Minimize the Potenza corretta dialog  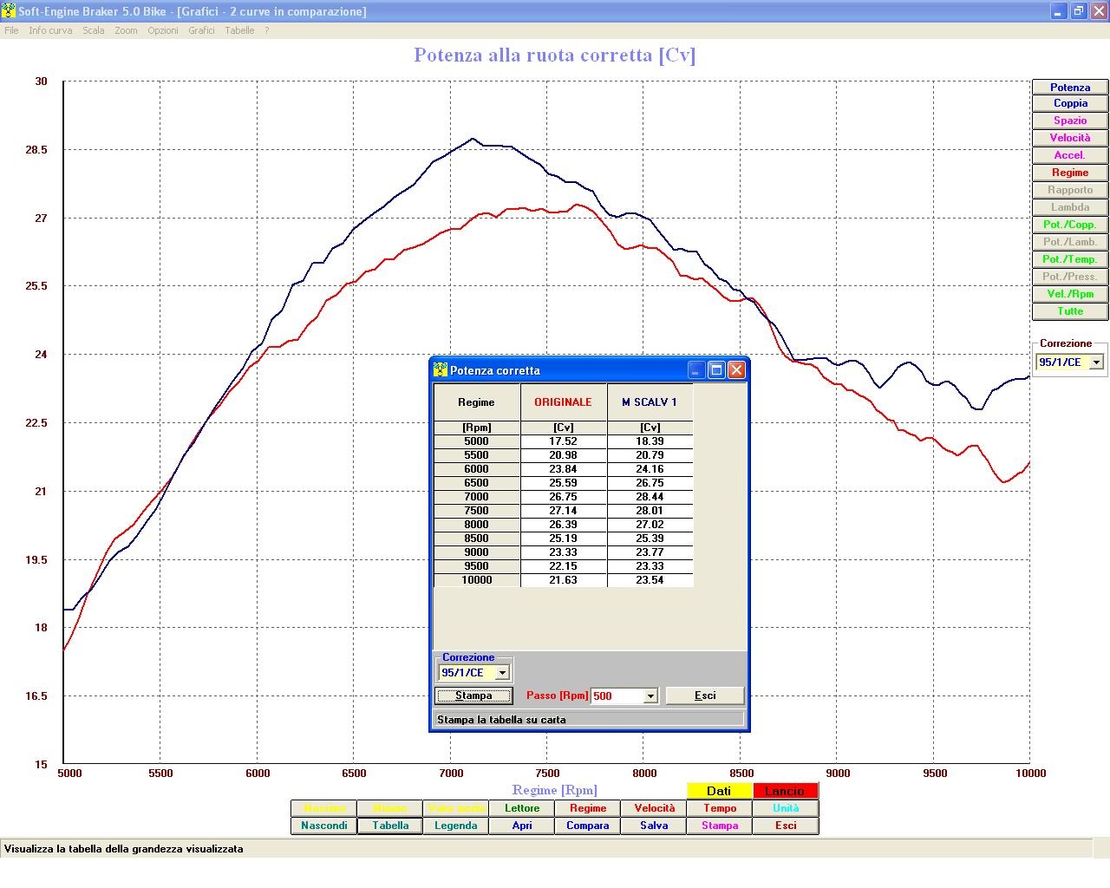pos(696,370)
